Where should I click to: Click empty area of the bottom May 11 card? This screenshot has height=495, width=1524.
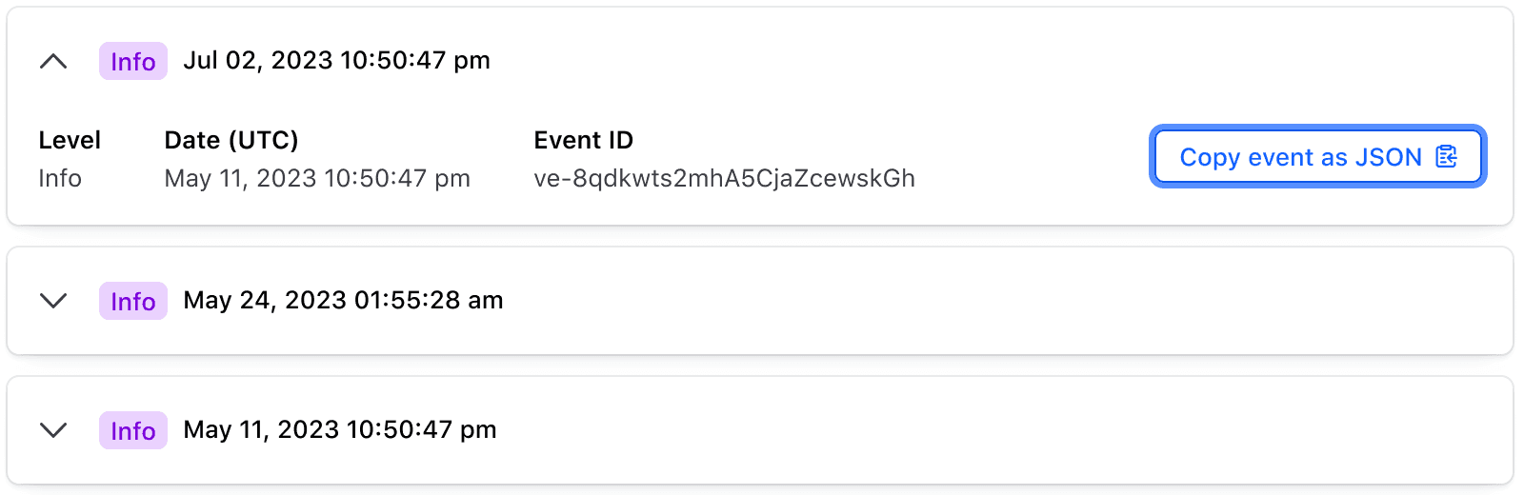coord(952,430)
